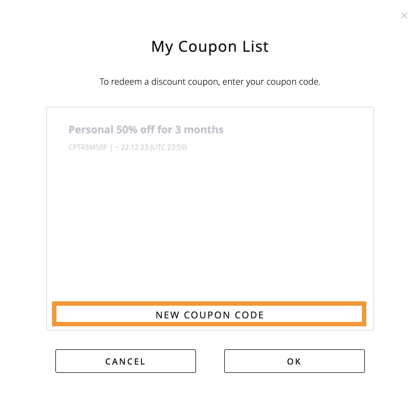Viewport: 419px width, 409px height.
Task: Click the UTC 23:59 expiry time
Action: pyautogui.click(x=169, y=147)
